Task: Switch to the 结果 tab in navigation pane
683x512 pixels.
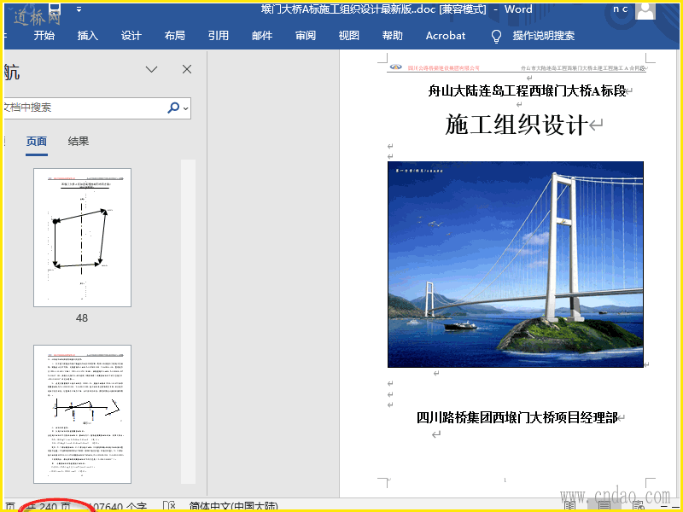Action: point(79,141)
